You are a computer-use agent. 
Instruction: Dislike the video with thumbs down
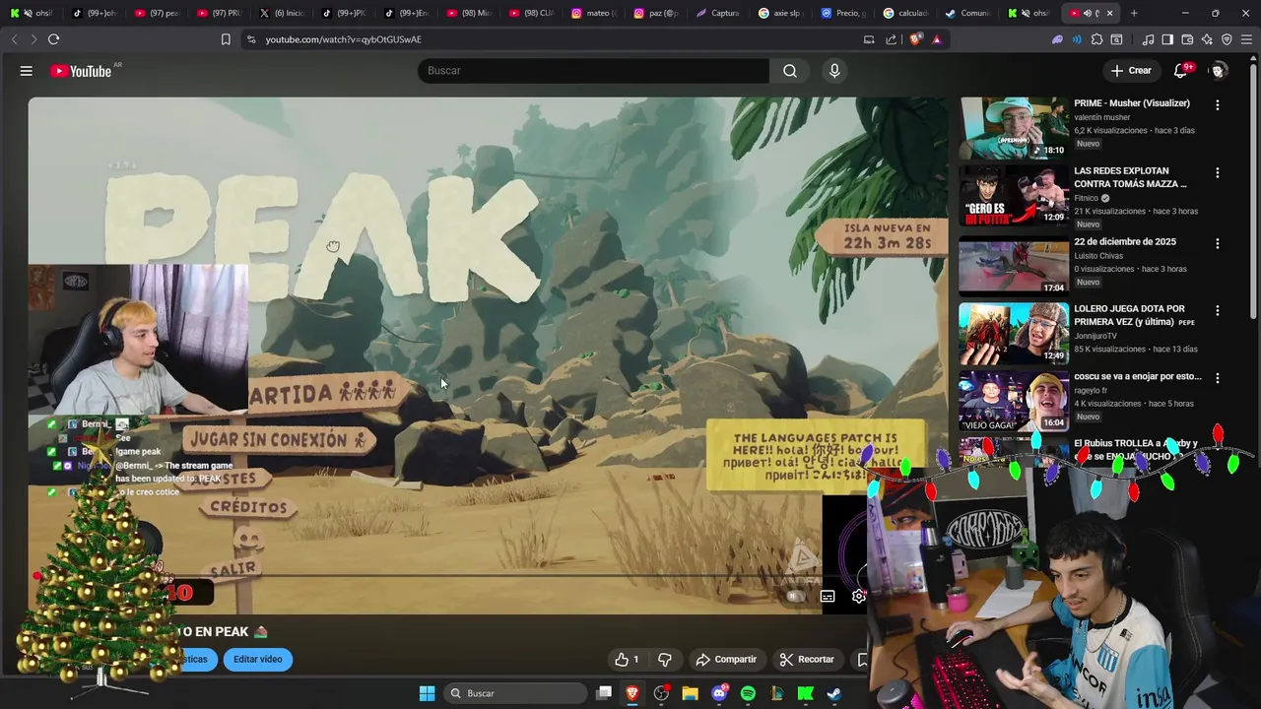[665, 660]
